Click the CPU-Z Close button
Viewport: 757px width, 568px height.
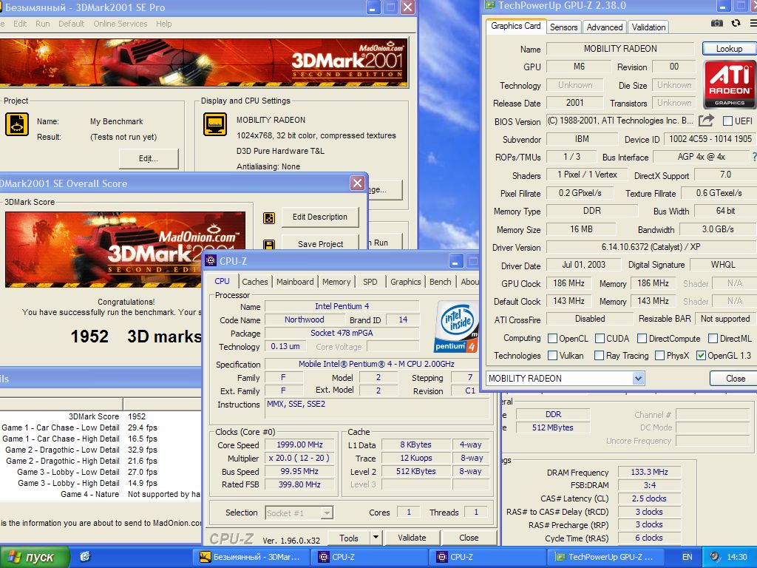click(x=469, y=538)
